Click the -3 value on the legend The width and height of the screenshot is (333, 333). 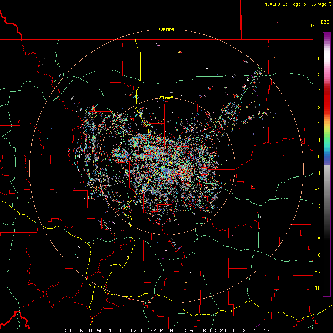pyautogui.click(x=318, y=206)
